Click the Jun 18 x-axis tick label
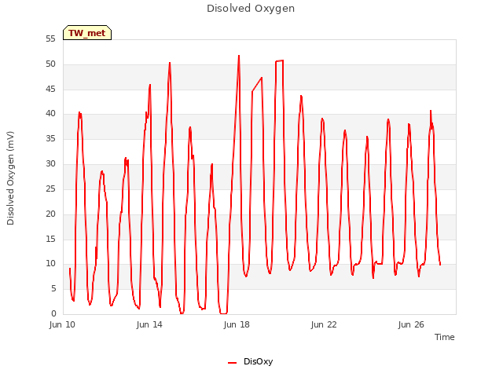This screenshot has width=503, height=377. [237, 324]
